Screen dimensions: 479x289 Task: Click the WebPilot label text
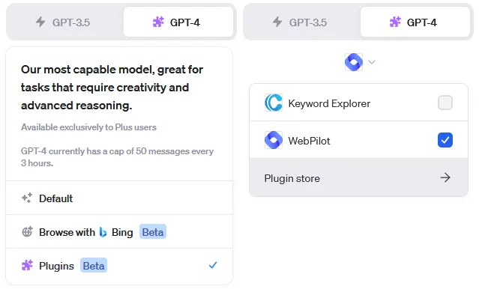pyautogui.click(x=309, y=141)
